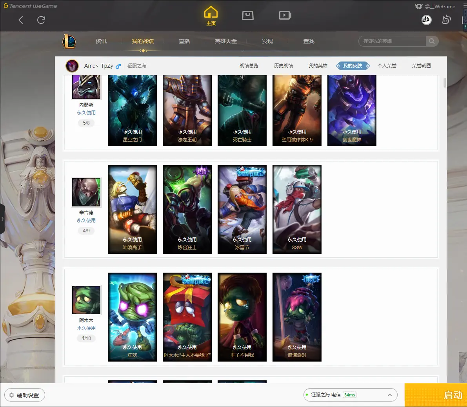Click the 阿木木 champion name
Screen dimensions: 467x407
pos(86,320)
